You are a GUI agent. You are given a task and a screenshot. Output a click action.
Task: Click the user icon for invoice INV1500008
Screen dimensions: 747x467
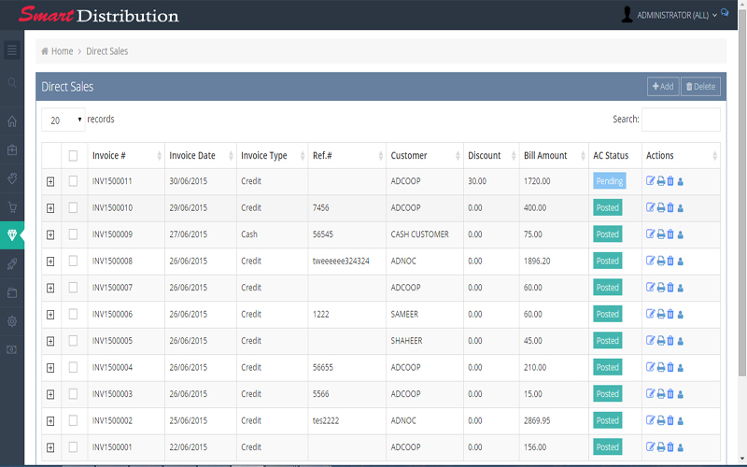(681, 262)
